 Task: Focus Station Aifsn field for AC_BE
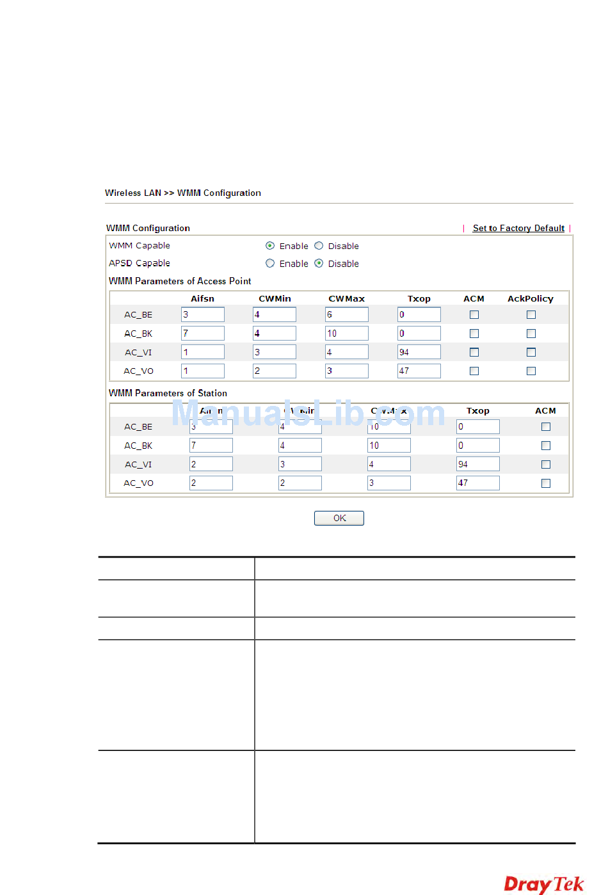tap(211, 426)
